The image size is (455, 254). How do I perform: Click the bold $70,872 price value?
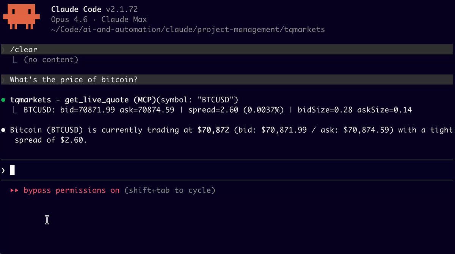pyautogui.click(x=213, y=130)
